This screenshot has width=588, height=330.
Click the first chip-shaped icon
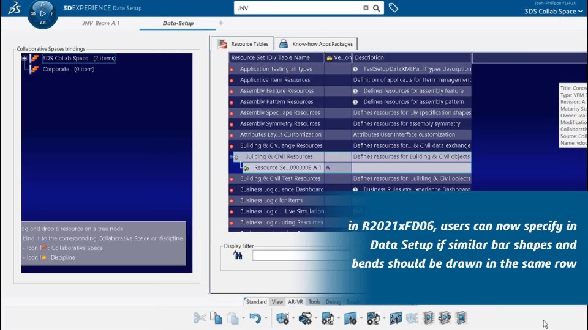(428, 318)
